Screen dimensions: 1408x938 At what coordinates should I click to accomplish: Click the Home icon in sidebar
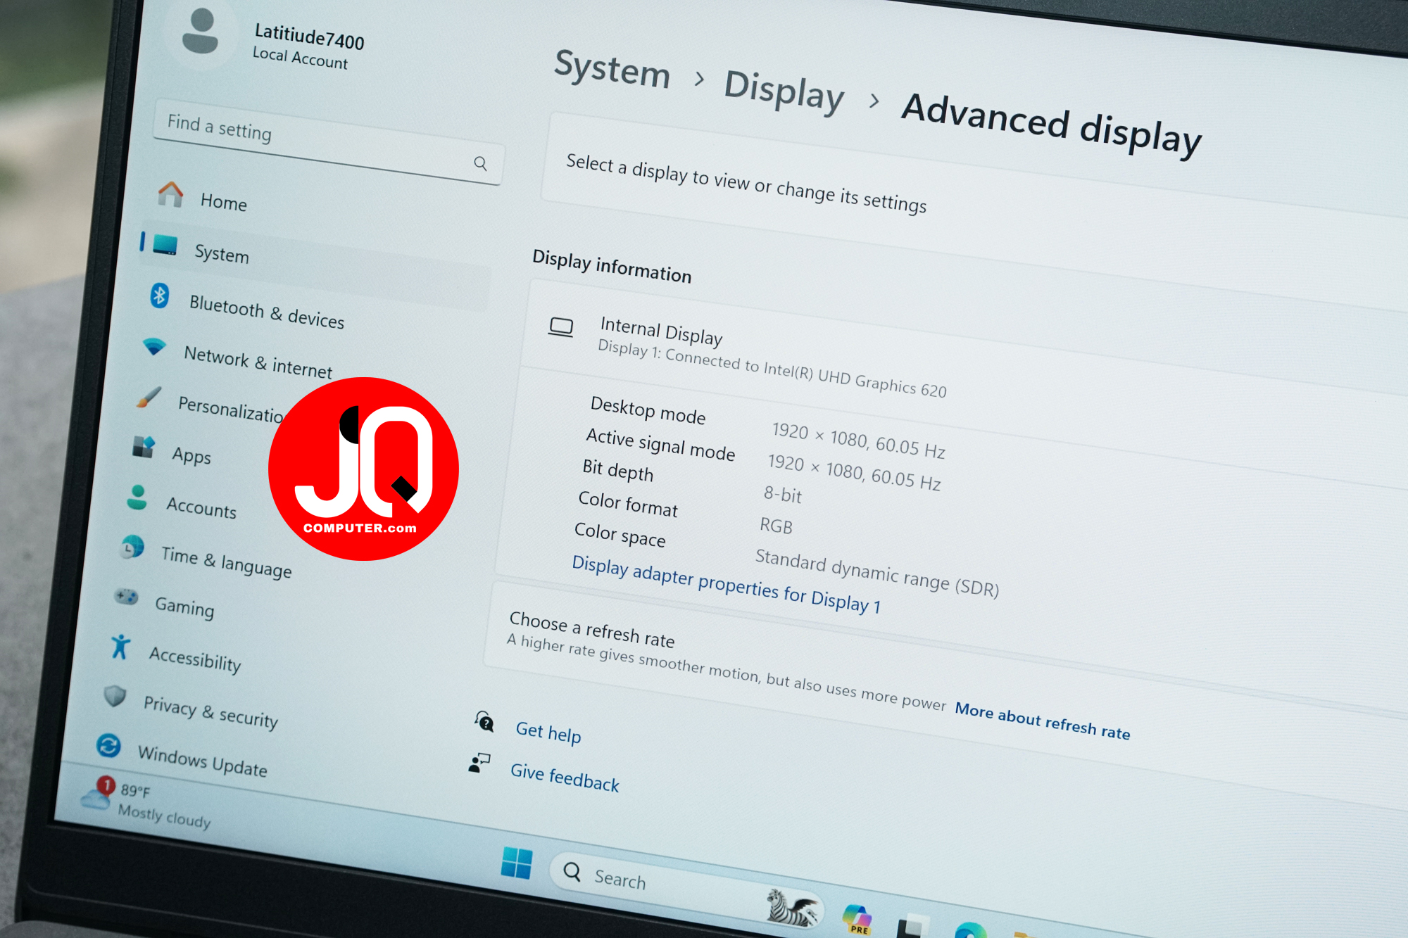(170, 194)
